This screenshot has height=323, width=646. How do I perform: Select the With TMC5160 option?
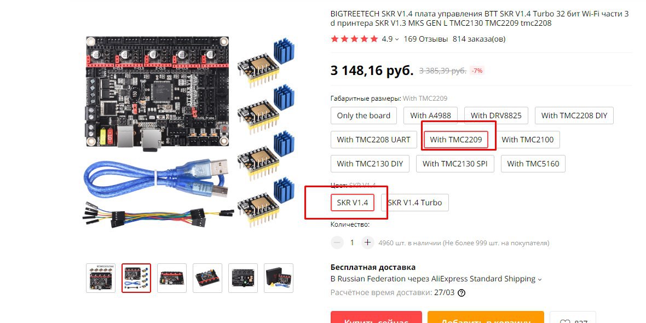533,164
